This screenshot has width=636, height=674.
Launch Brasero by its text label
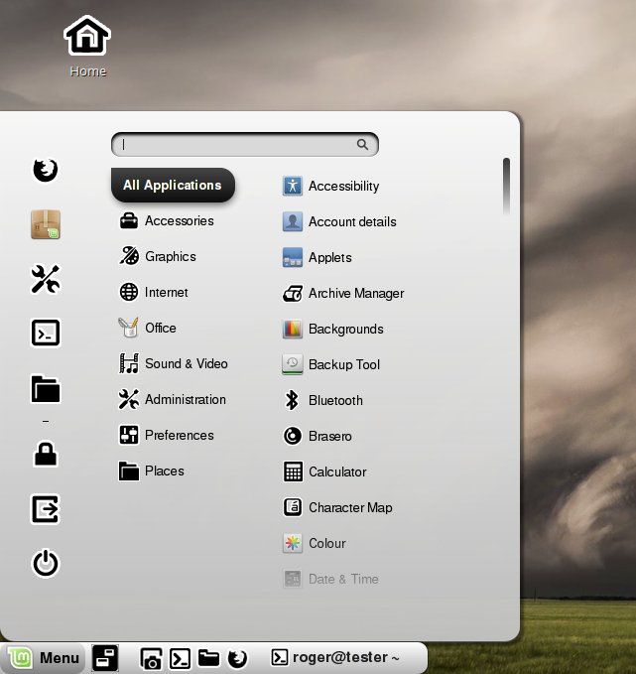(330, 437)
